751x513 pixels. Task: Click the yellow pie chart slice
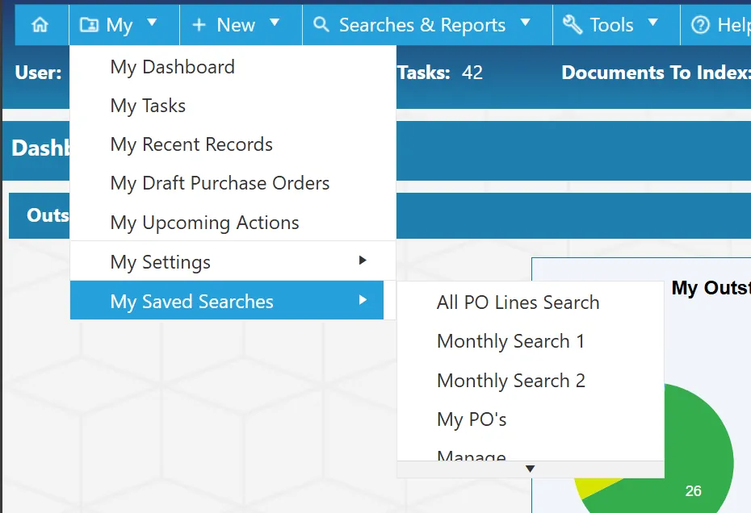click(x=596, y=486)
